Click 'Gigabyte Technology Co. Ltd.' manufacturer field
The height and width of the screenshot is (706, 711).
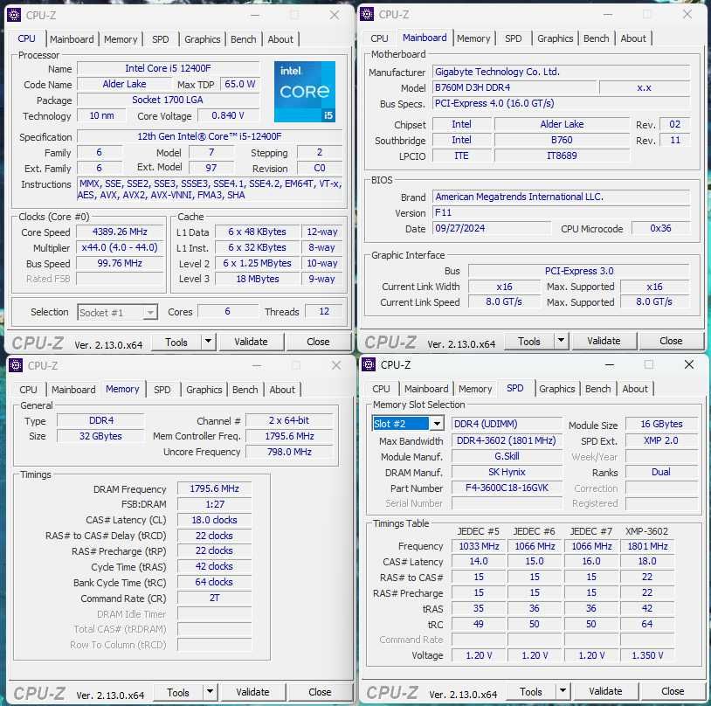pos(562,72)
